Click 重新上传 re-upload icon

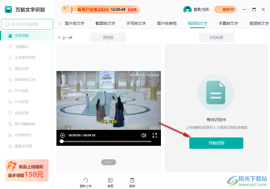tap(86, 180)
